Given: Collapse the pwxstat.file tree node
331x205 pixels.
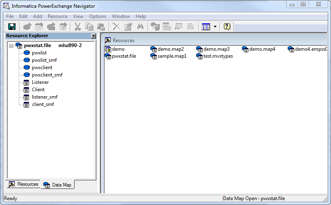Looking at the screenshot, I should 11,46.
